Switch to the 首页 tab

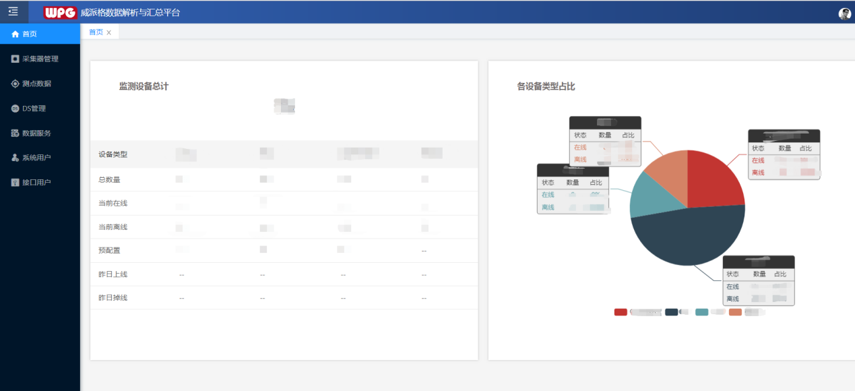tap(96, 32)
